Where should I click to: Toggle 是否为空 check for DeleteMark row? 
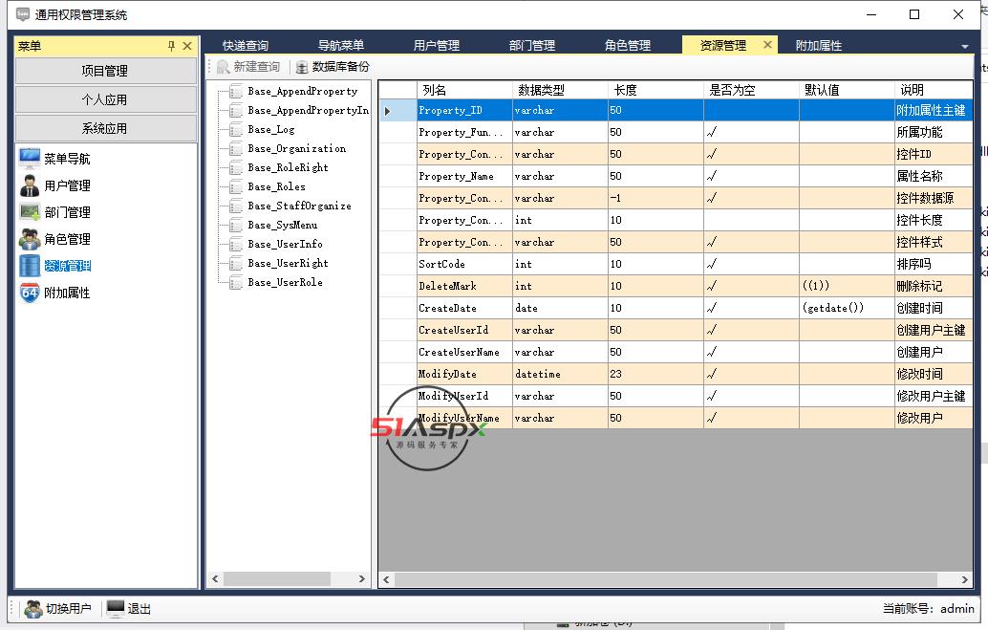(712, 286)
